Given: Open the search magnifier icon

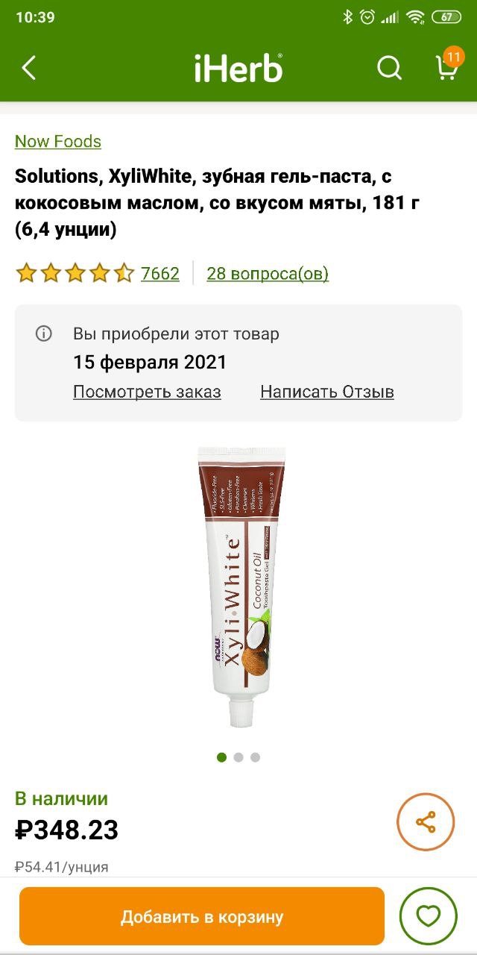Looking at the screenshot, I should click(x=389, y=69).
